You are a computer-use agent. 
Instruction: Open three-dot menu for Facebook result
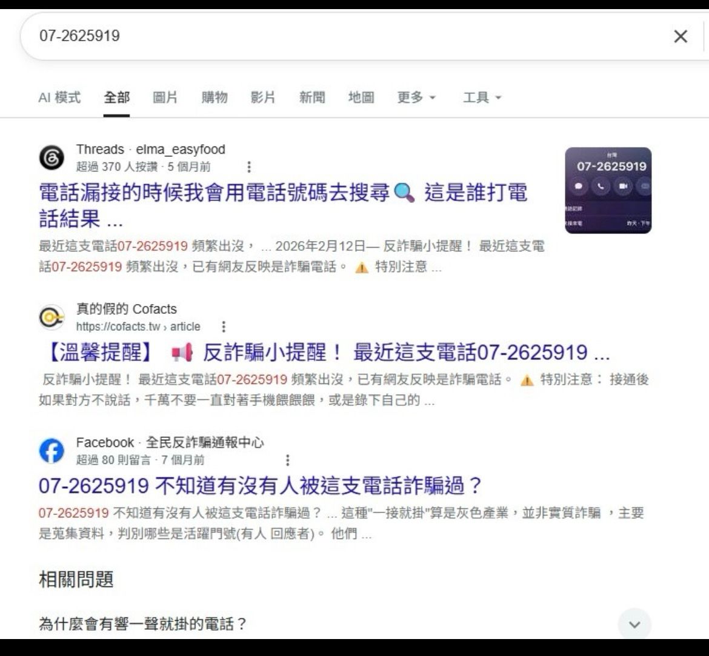coord(288,460)
